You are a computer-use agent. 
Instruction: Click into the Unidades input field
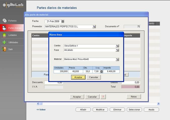click(61, 71)
